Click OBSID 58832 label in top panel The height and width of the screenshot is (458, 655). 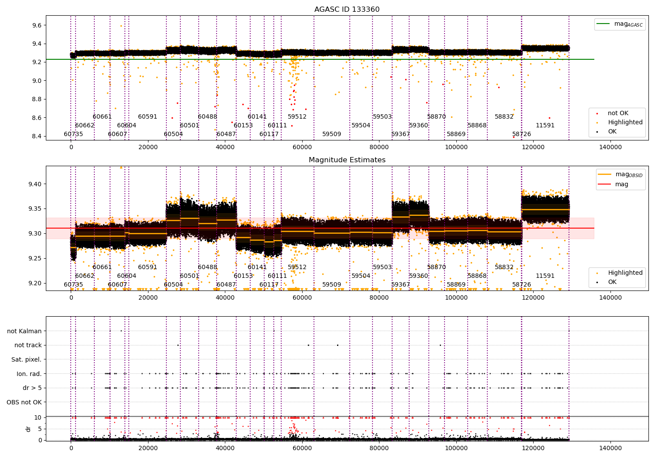[504, 116]
